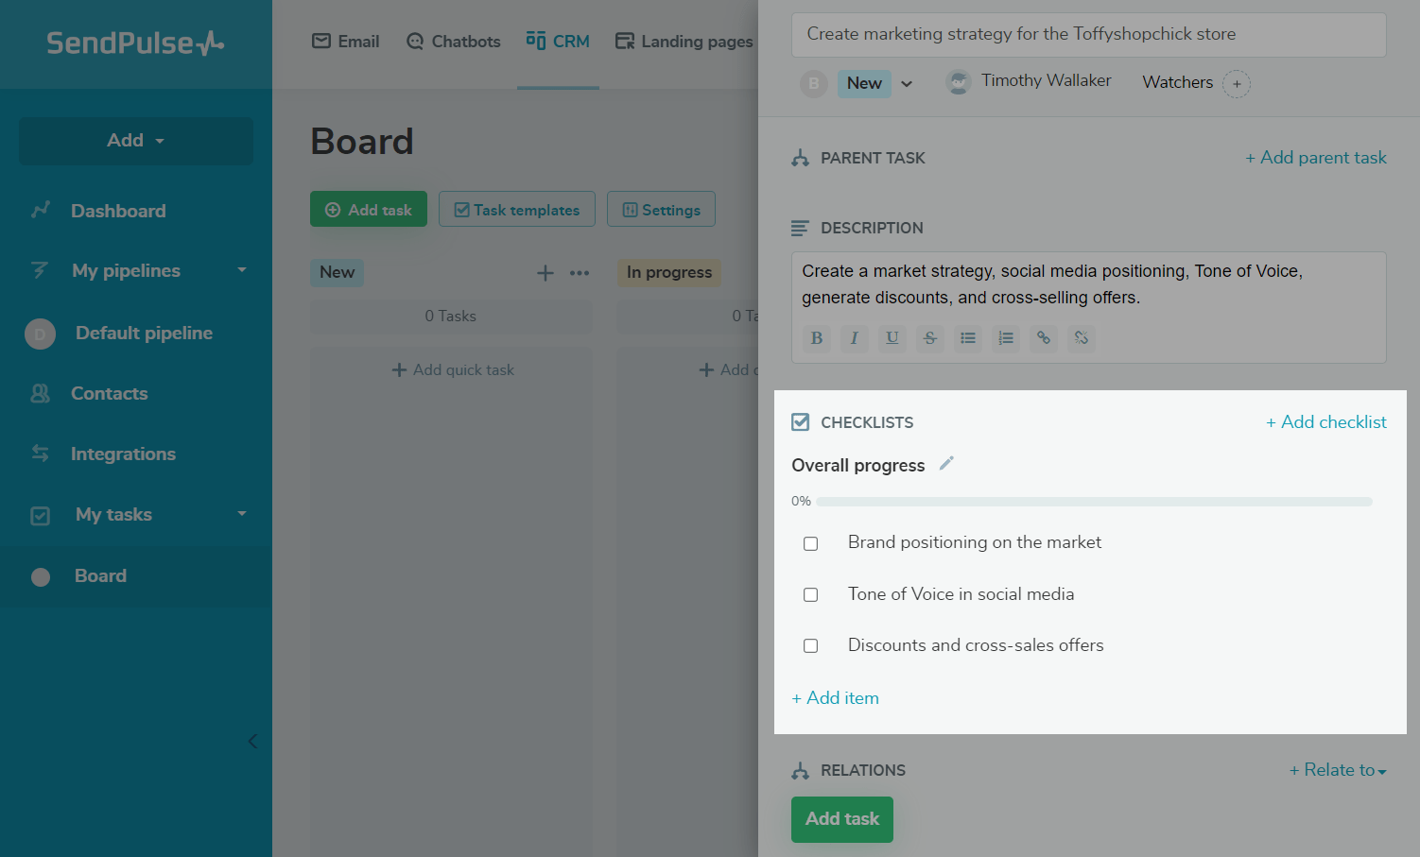Add a watcher with plus icon
The image size is (1420, 857).
[x=1237, y=84]
